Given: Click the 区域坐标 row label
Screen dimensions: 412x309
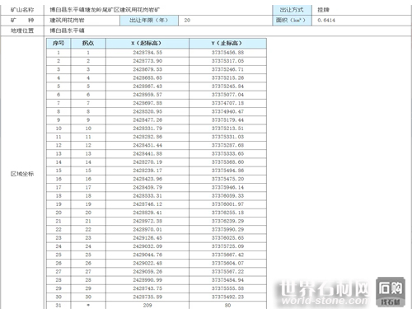Looking at the screenshot, I should point(22,174).
